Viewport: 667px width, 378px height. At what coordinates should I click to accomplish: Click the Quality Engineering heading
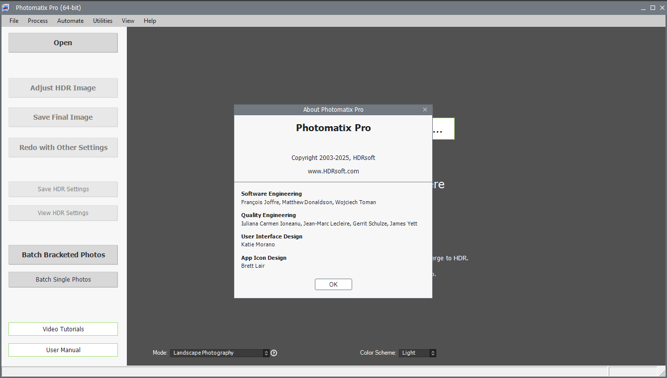(x=269, y=215)
